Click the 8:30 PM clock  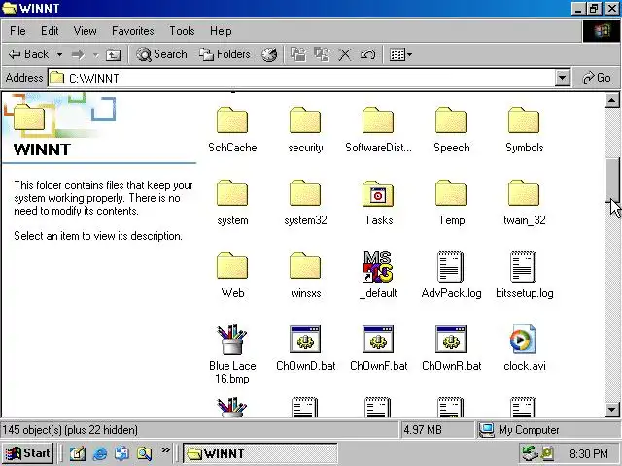(x=588, y=453)
